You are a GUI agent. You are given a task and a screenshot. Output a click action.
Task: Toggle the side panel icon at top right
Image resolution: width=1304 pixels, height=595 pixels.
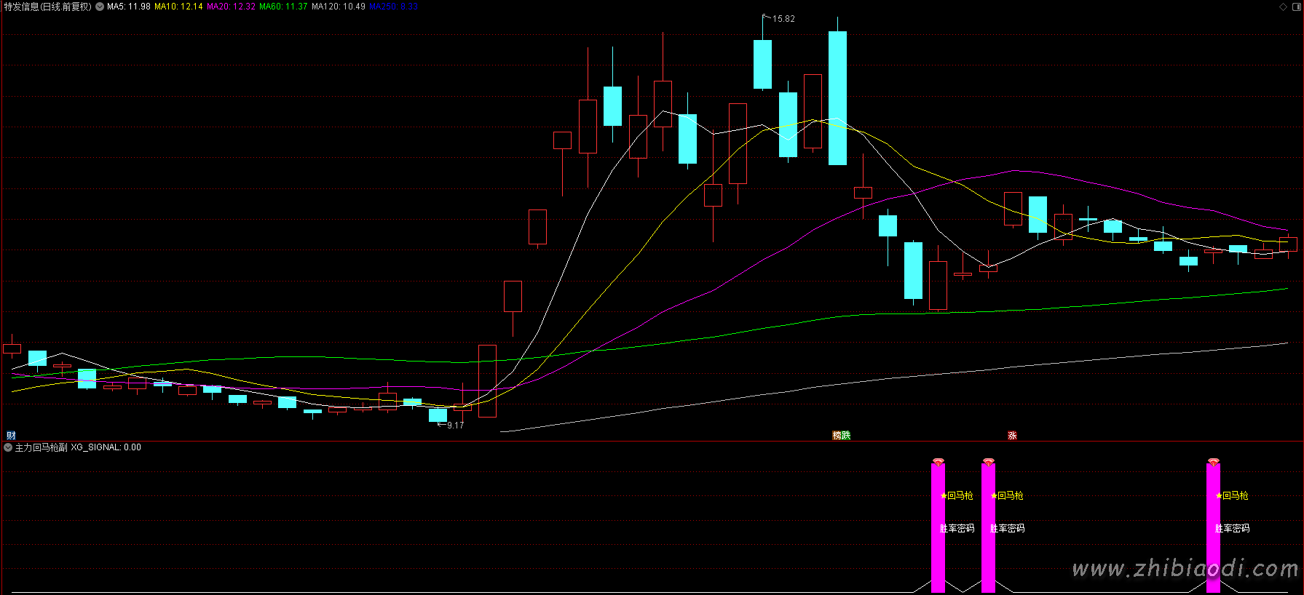coord(1296,7)
